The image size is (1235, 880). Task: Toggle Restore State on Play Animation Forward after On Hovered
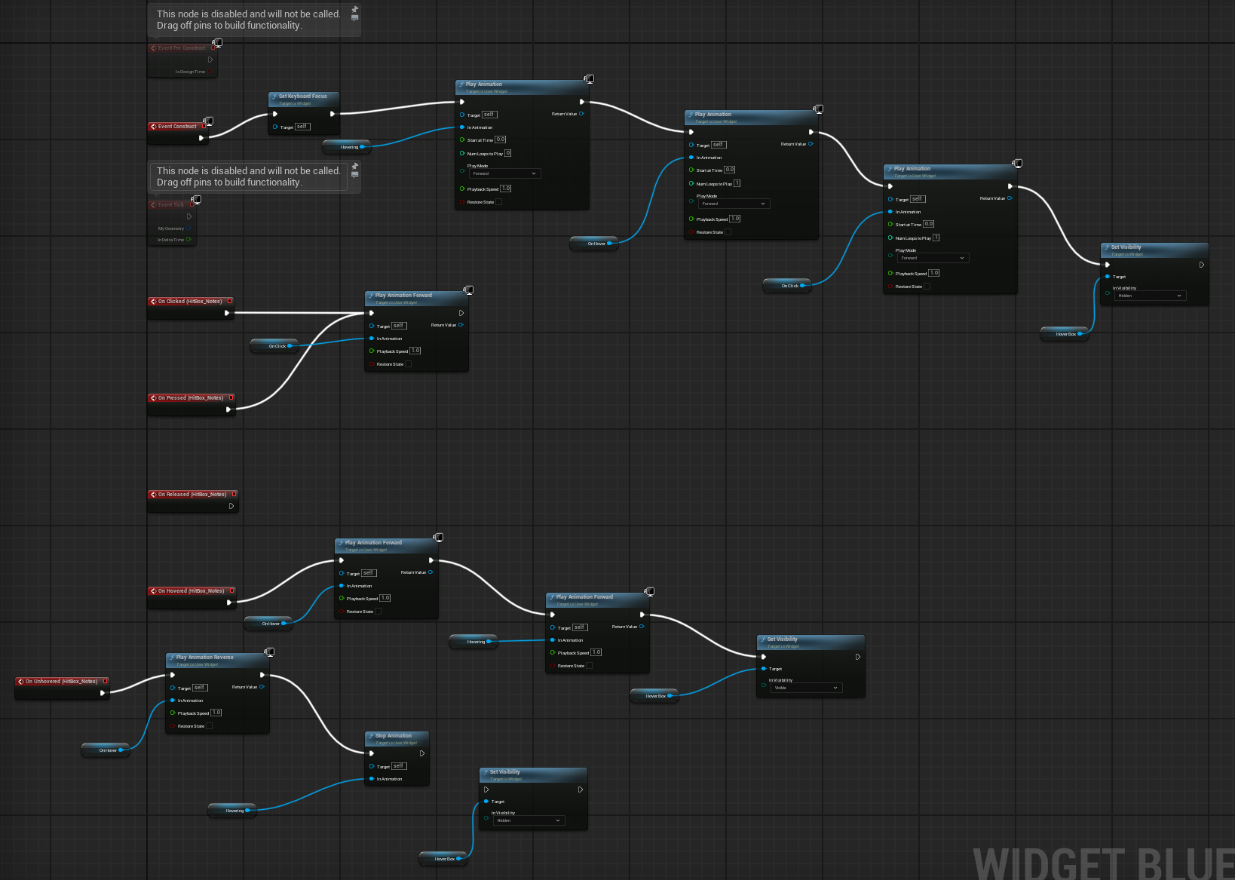[x=378, y=612]
